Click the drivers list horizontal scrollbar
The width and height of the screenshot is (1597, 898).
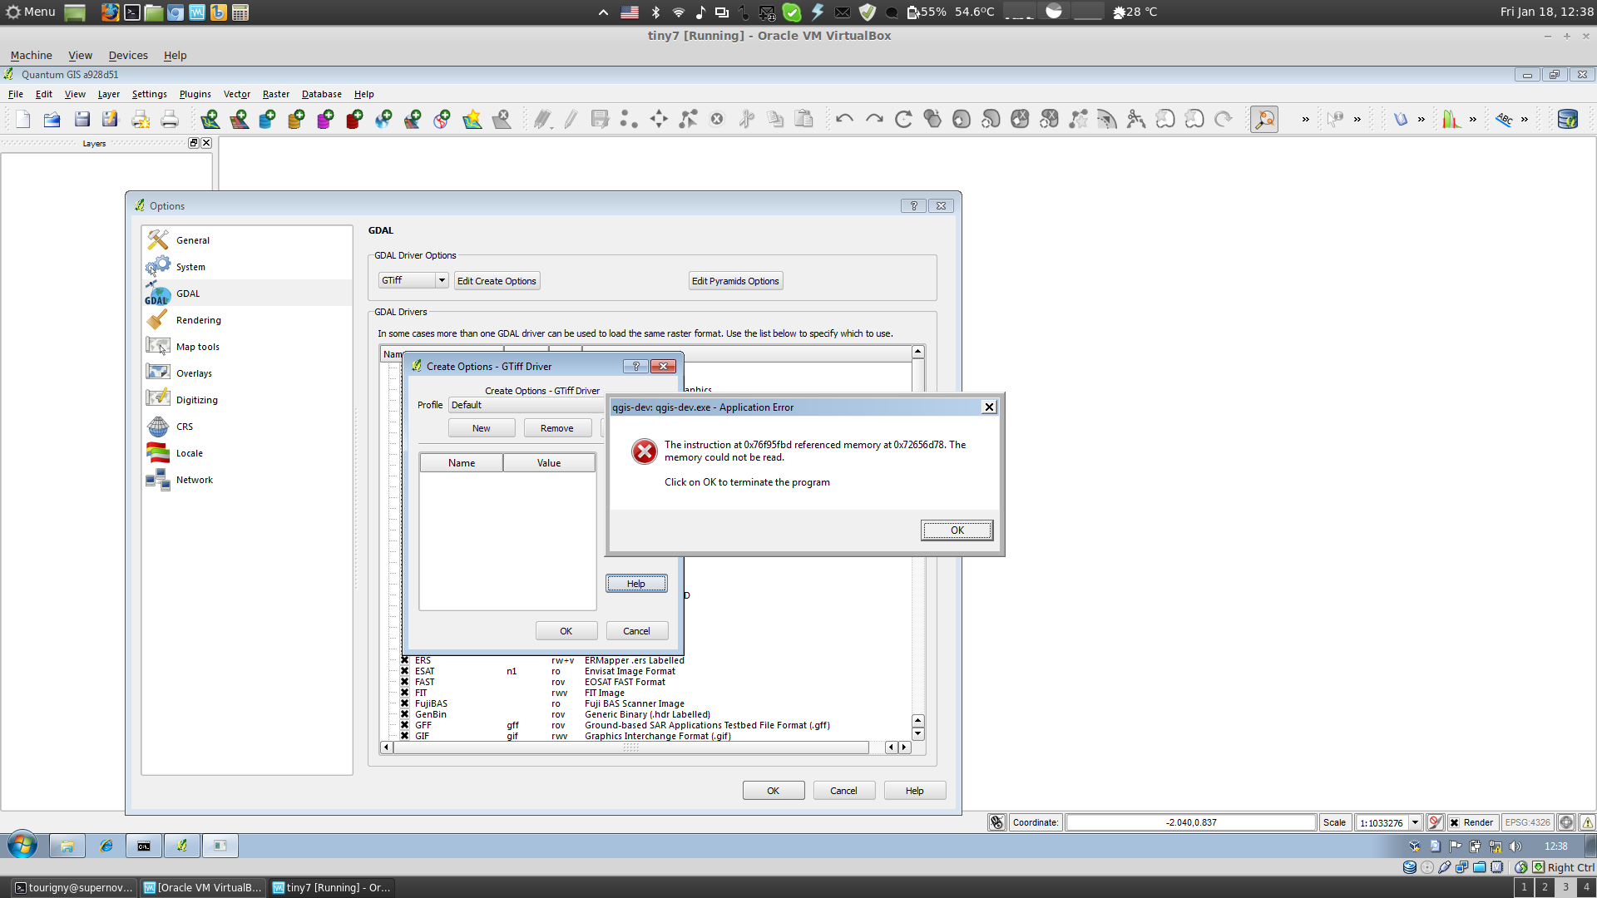[631, 748]
